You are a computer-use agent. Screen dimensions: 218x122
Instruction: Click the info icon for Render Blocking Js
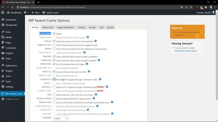(x=97, y=106)
